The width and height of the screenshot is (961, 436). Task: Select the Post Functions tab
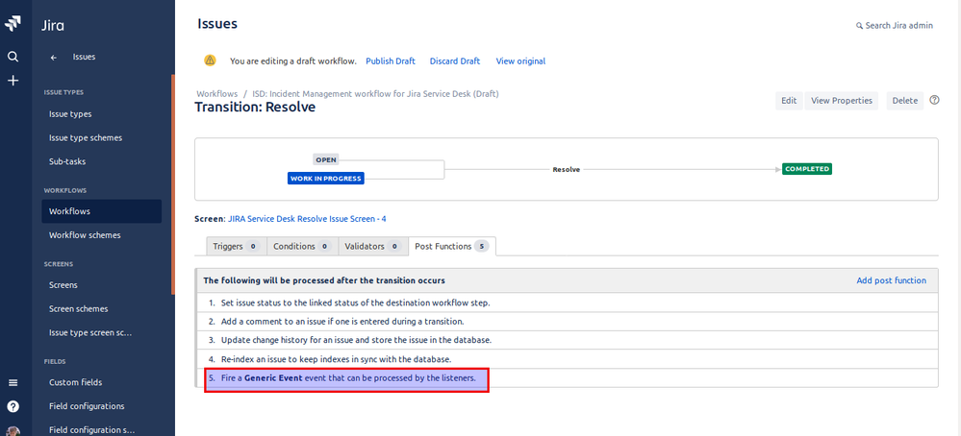[452, 247]
